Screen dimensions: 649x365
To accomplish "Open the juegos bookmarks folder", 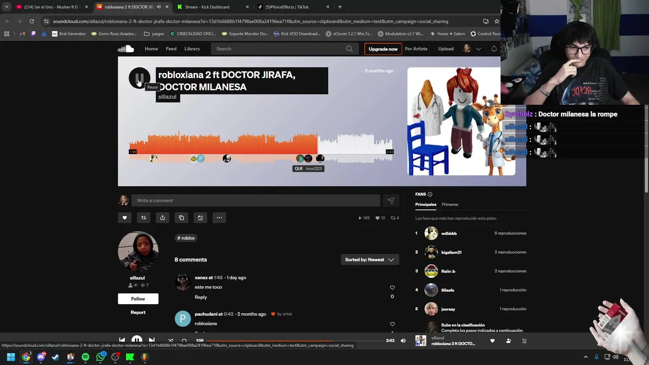I will click(154, 34).
